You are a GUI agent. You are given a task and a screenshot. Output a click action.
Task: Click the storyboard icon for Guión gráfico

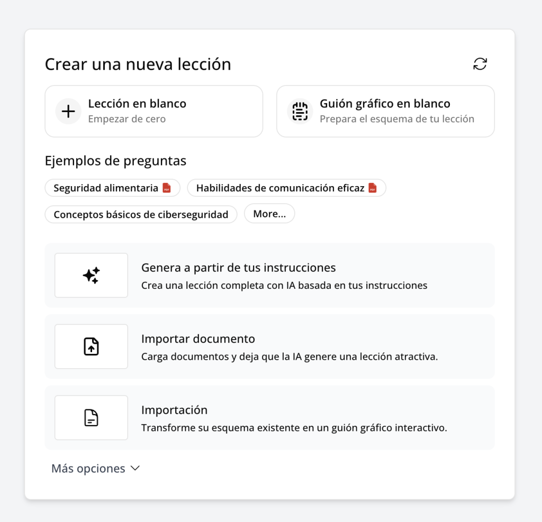click(x=300, y=111)
